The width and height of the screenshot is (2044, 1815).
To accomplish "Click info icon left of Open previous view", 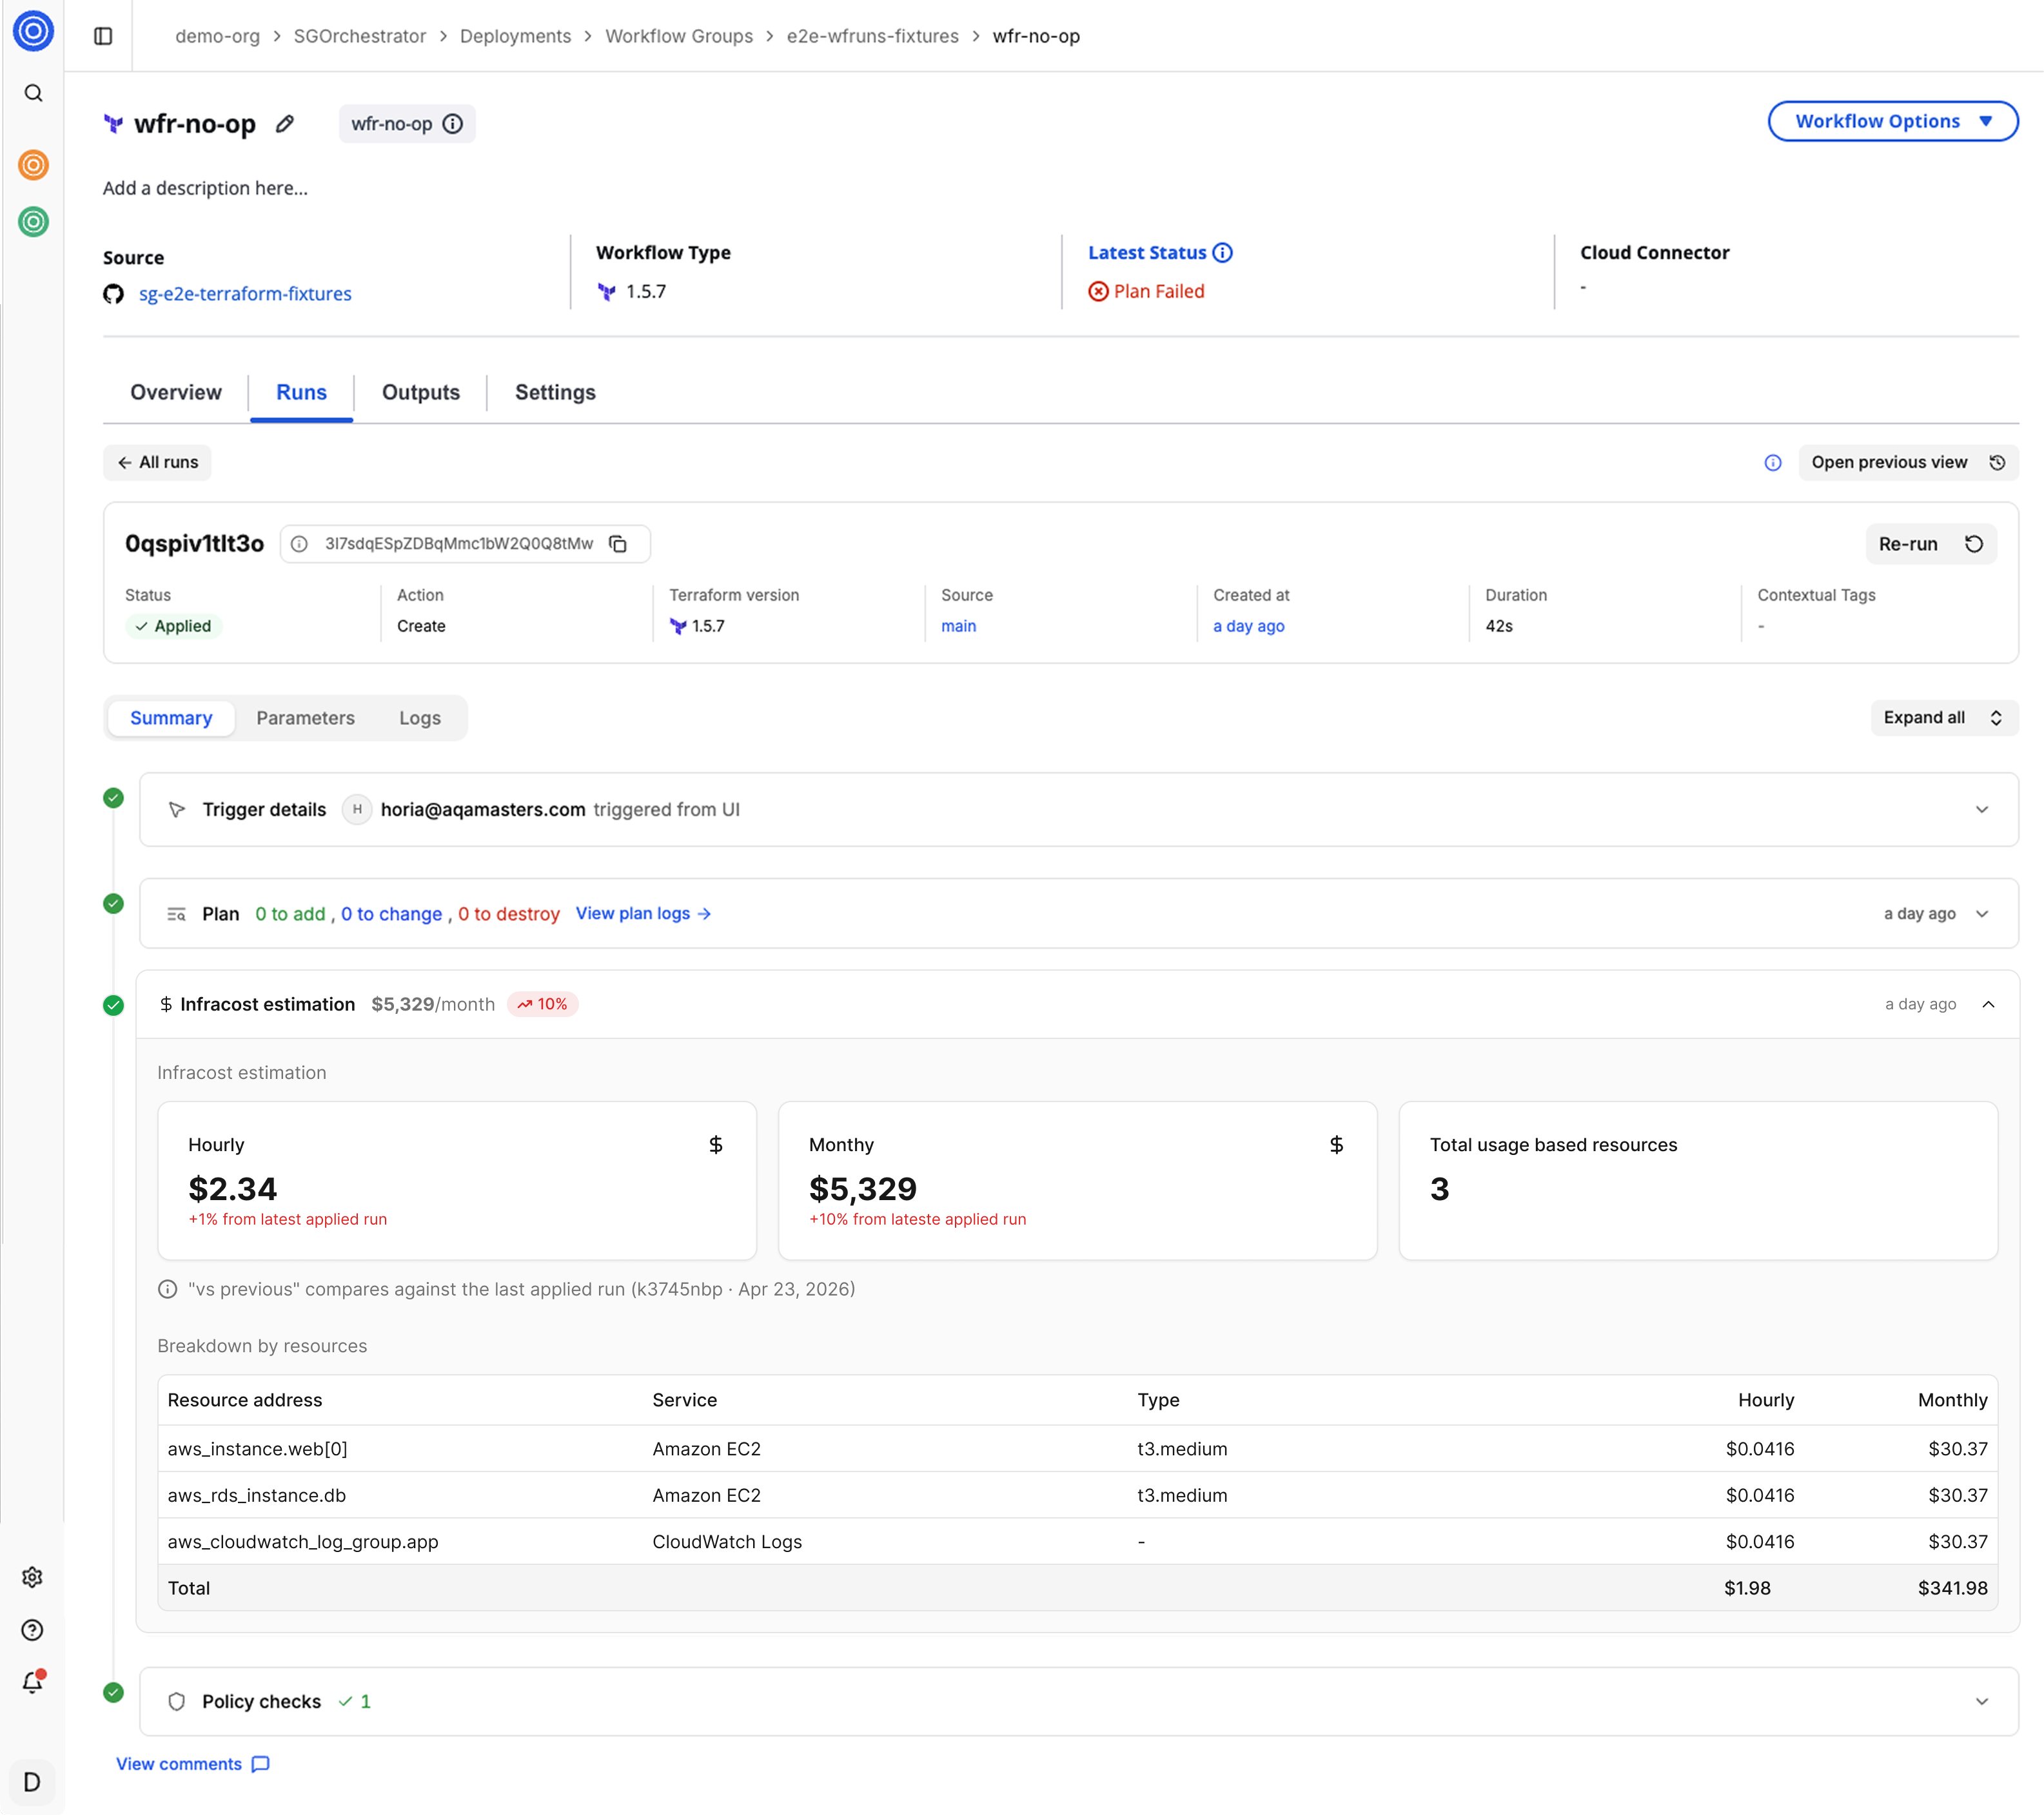I will pos(1773,463).
